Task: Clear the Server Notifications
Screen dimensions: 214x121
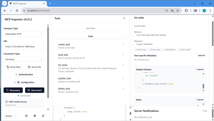Action: (205, 111)
